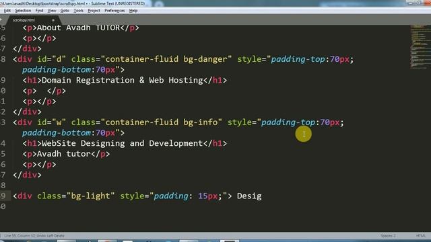Open the Tools menu
The image size is (431, 242).
(79, 11)
